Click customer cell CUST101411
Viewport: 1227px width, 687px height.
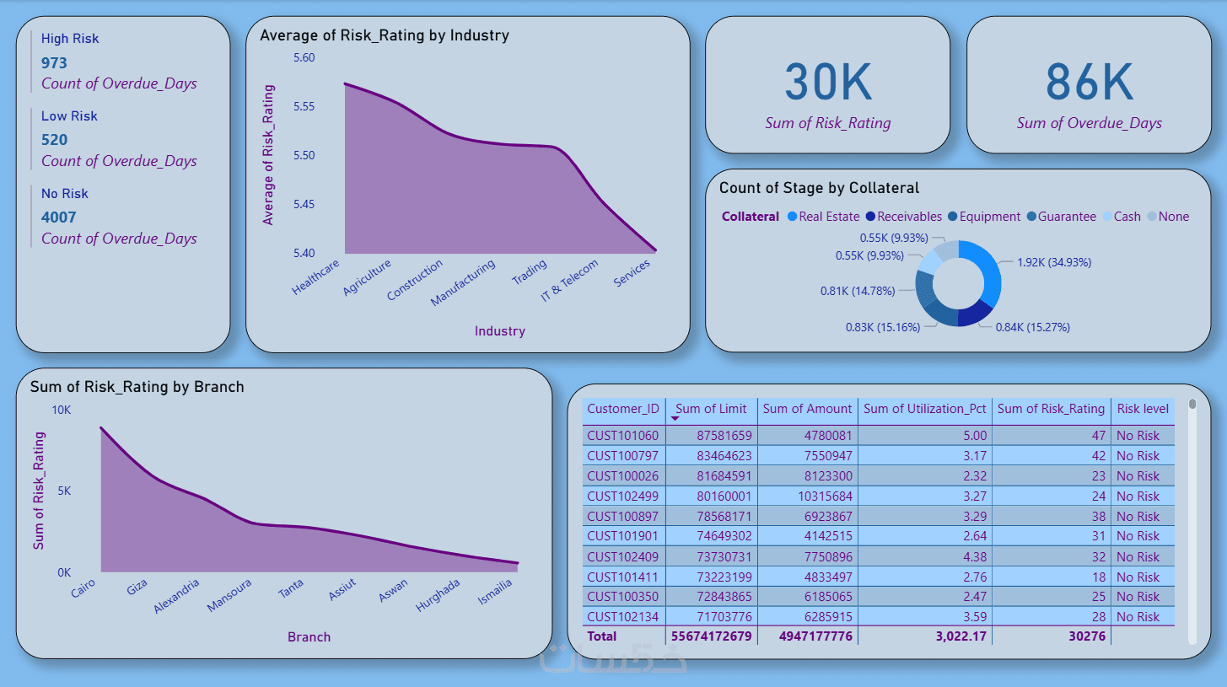point(623,577)
